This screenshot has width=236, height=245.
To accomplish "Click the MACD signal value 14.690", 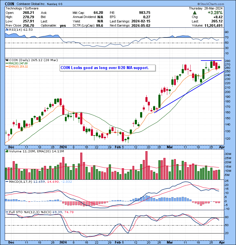I will [53, 182].
